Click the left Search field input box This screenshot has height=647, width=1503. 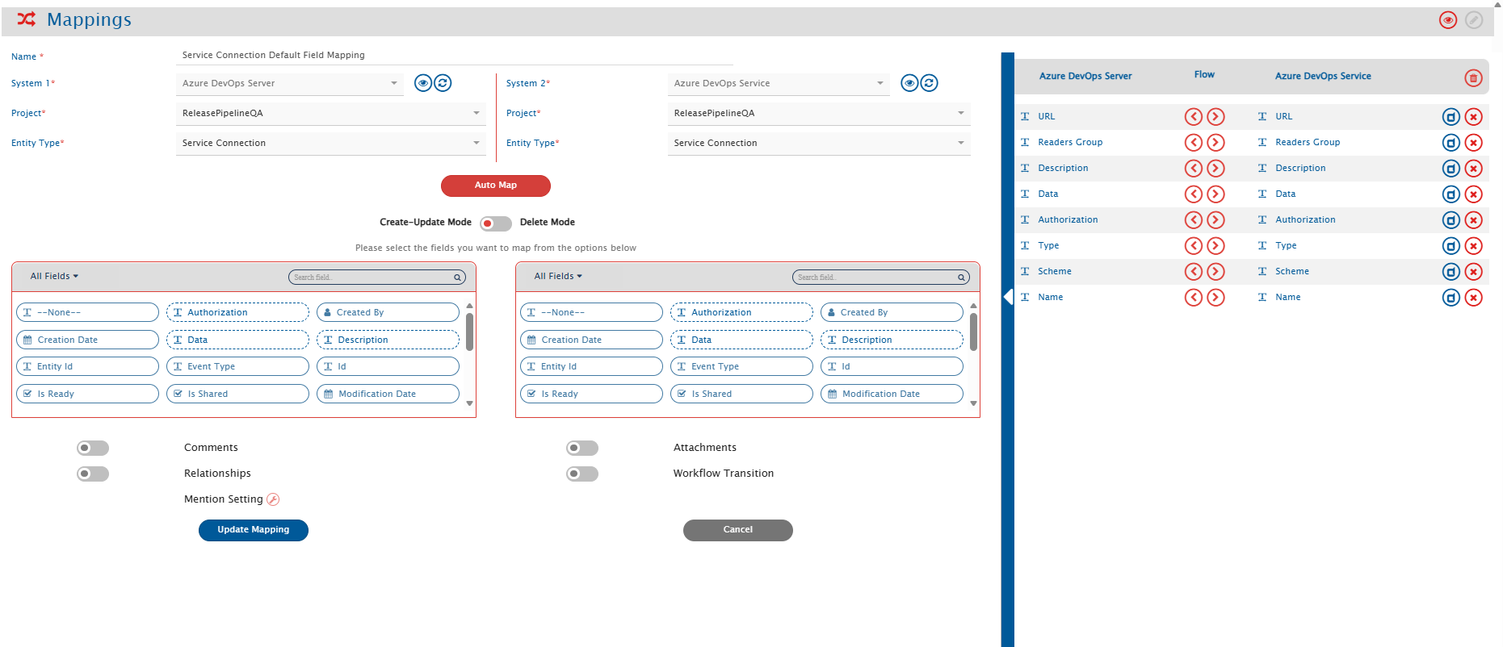point(372,278)
